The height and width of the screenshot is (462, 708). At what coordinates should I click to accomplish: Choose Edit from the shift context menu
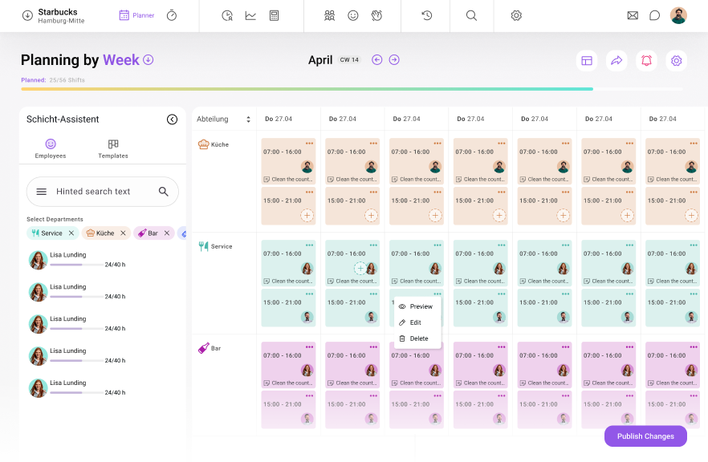point(415,322)
